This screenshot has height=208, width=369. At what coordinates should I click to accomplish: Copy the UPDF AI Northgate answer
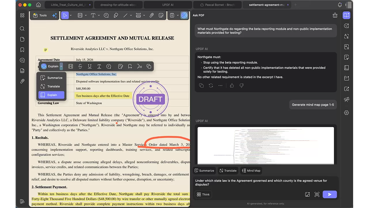202,86
